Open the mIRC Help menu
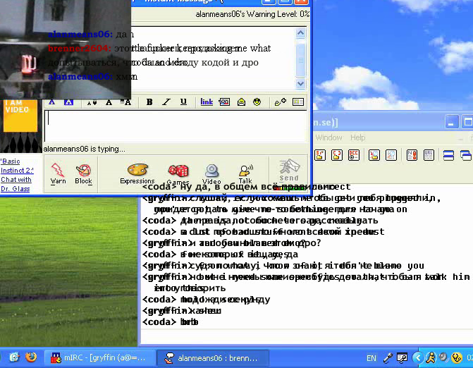 (x=358, y=137)
